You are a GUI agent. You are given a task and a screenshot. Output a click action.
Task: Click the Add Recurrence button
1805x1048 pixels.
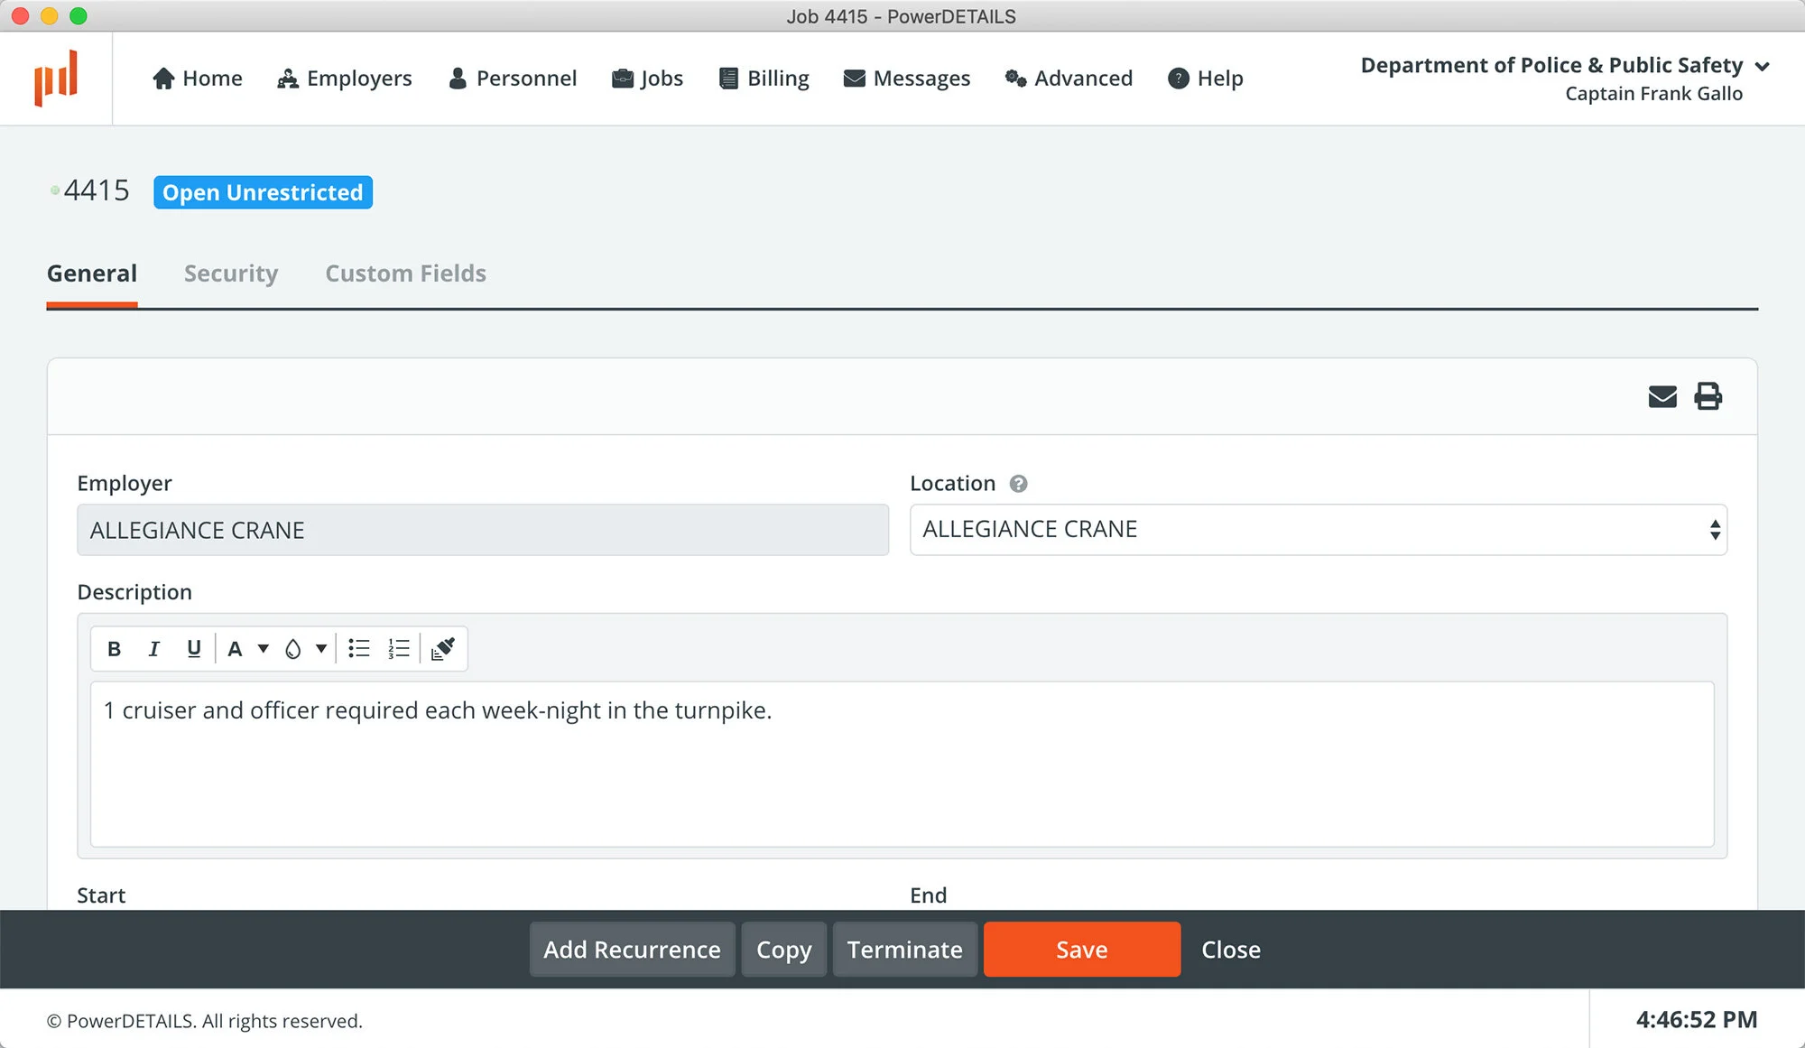pos(632,950)
